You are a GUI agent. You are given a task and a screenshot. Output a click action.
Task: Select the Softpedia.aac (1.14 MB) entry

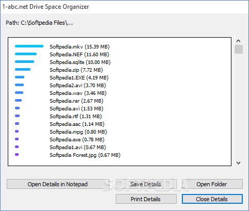click(x=77, y=124)
